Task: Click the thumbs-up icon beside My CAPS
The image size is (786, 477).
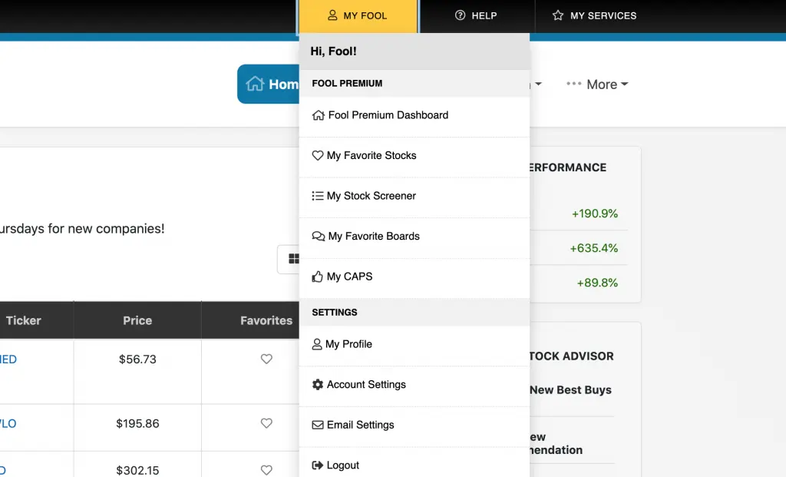Action: click(x=317, y=277)
